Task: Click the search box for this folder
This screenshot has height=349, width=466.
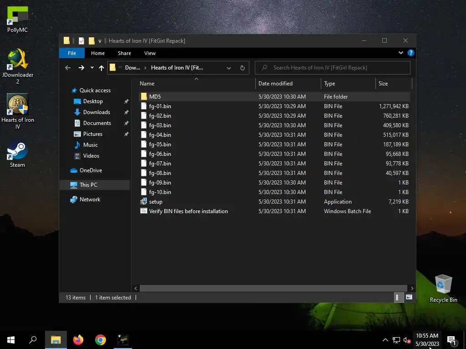Action: 333,68
